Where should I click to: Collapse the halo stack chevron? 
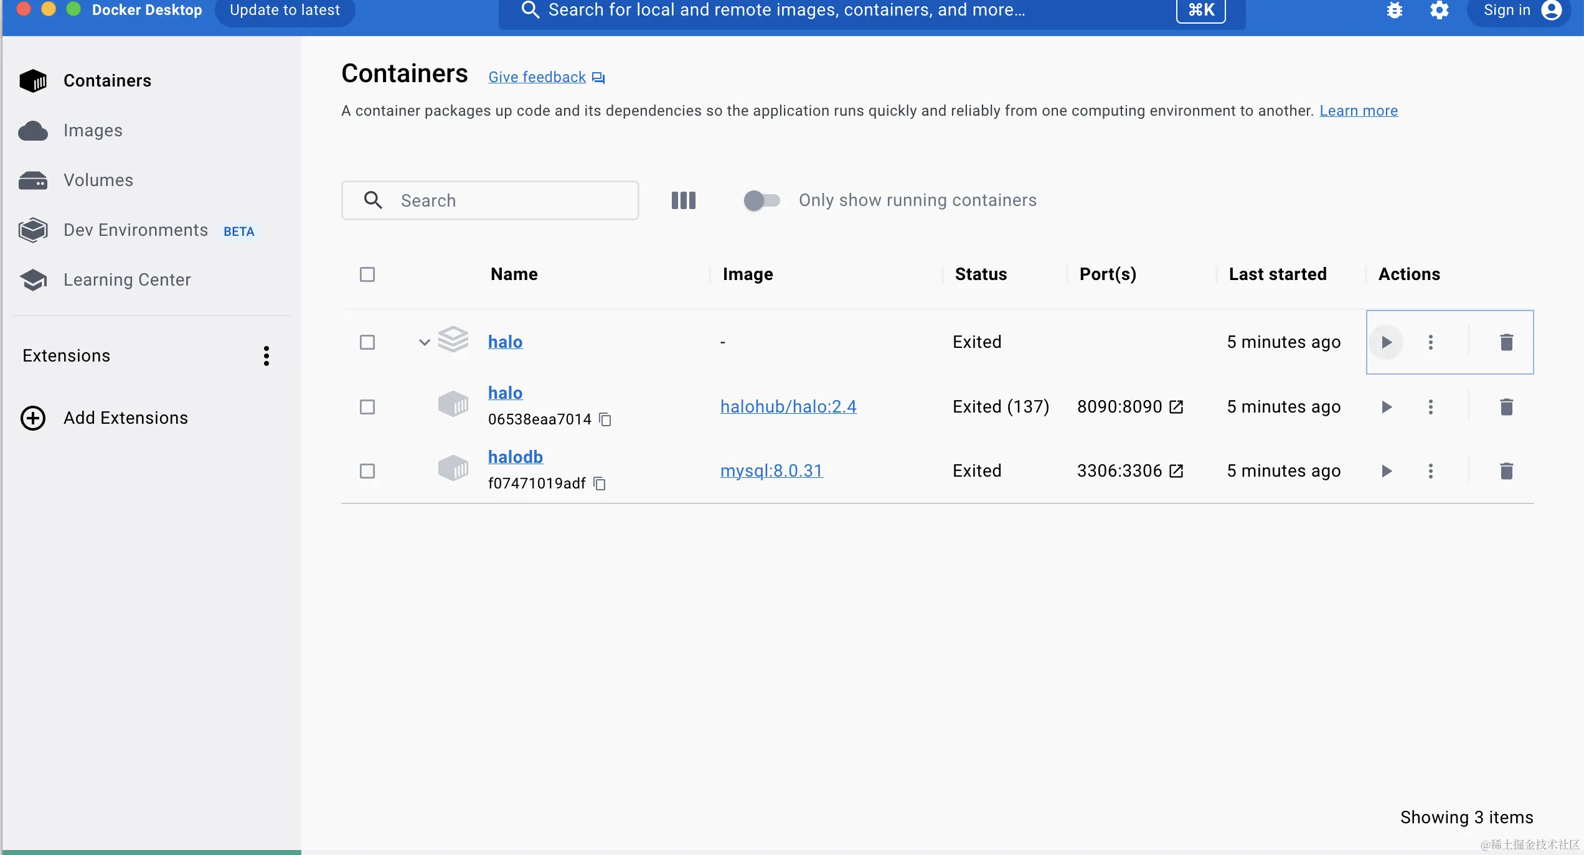point(424,342)
